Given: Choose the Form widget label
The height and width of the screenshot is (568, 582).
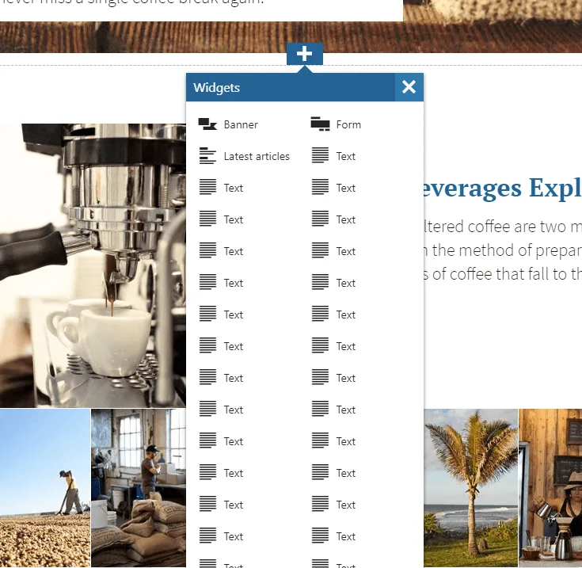Looking at the screenshot, I should (348, 124).
